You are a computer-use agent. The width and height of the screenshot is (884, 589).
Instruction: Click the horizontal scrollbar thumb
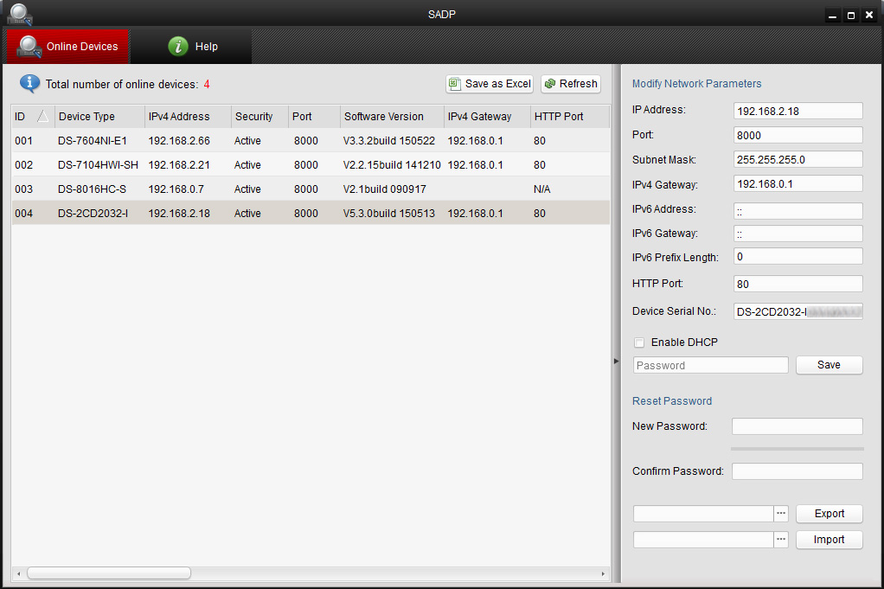click(109, 573)
